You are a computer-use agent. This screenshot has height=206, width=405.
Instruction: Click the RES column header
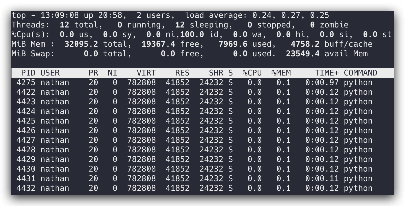182,73
